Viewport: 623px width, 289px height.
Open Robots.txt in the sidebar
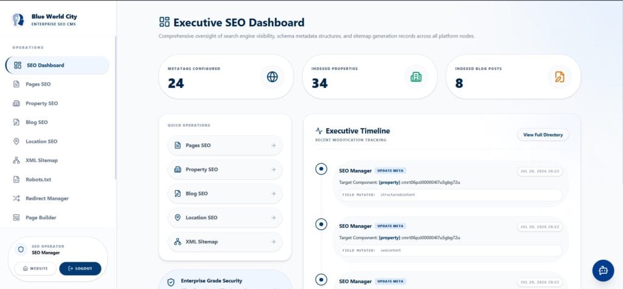(x=58, y=180)
